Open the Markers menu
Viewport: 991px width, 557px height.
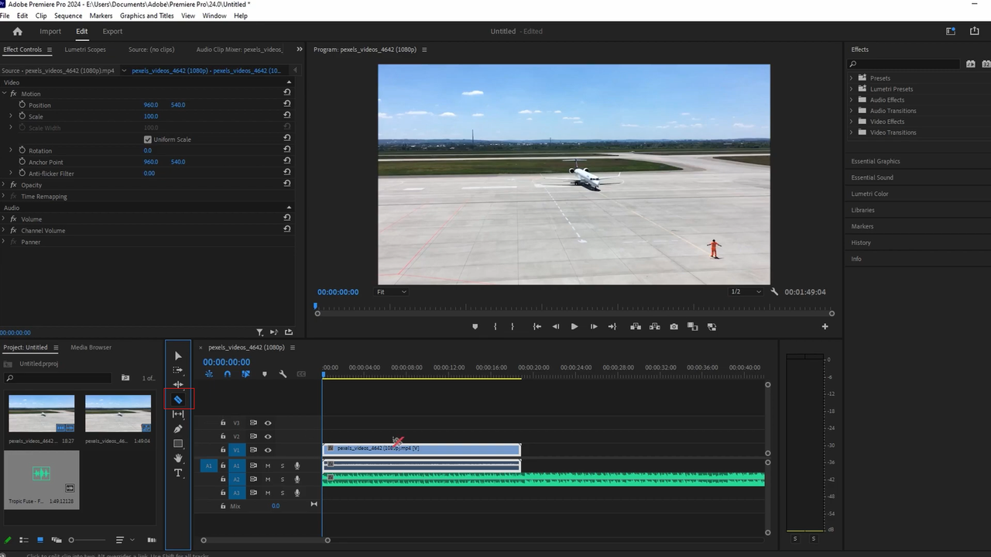click(x=101, y=15)
